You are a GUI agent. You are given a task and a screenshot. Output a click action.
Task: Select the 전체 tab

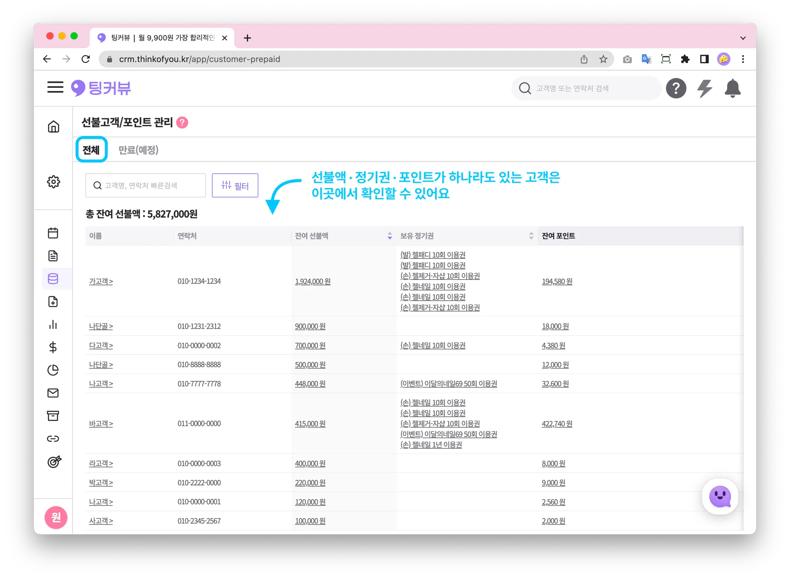pos(91,150)
